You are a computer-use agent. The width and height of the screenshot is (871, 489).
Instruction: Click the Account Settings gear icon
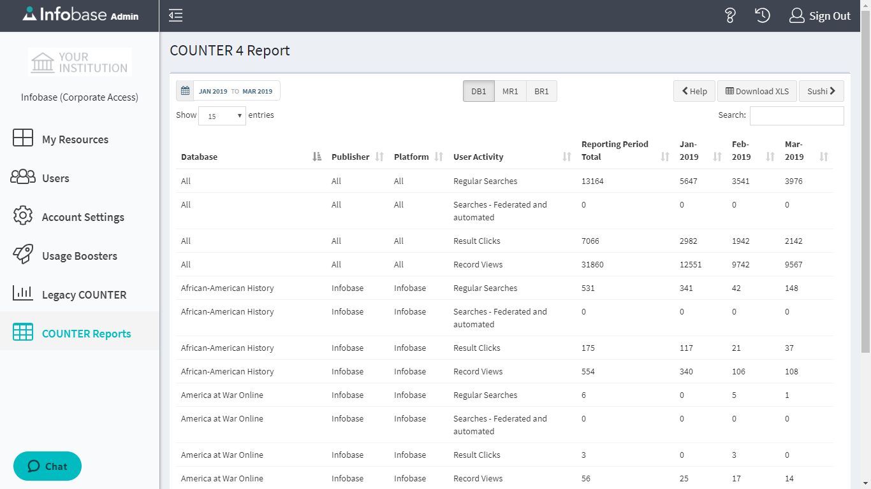click(x=23, y=215)
